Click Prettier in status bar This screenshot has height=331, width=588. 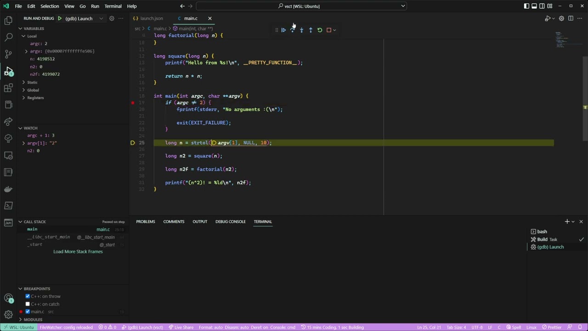coord(552,327)
